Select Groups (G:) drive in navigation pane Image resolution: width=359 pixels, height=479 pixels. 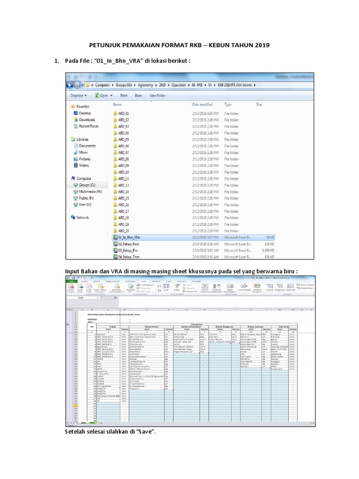(87, 185)
